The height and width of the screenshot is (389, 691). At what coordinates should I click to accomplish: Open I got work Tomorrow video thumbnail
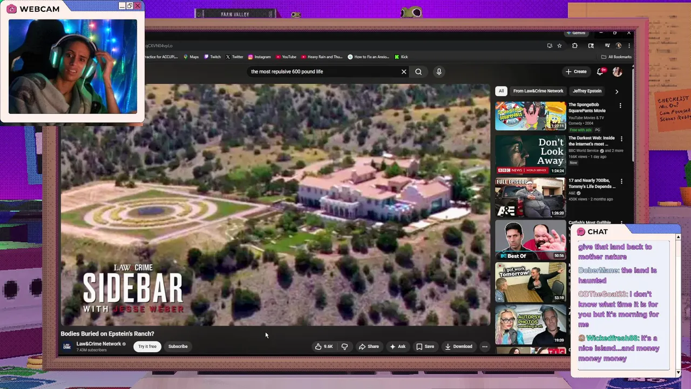point(530,282)
